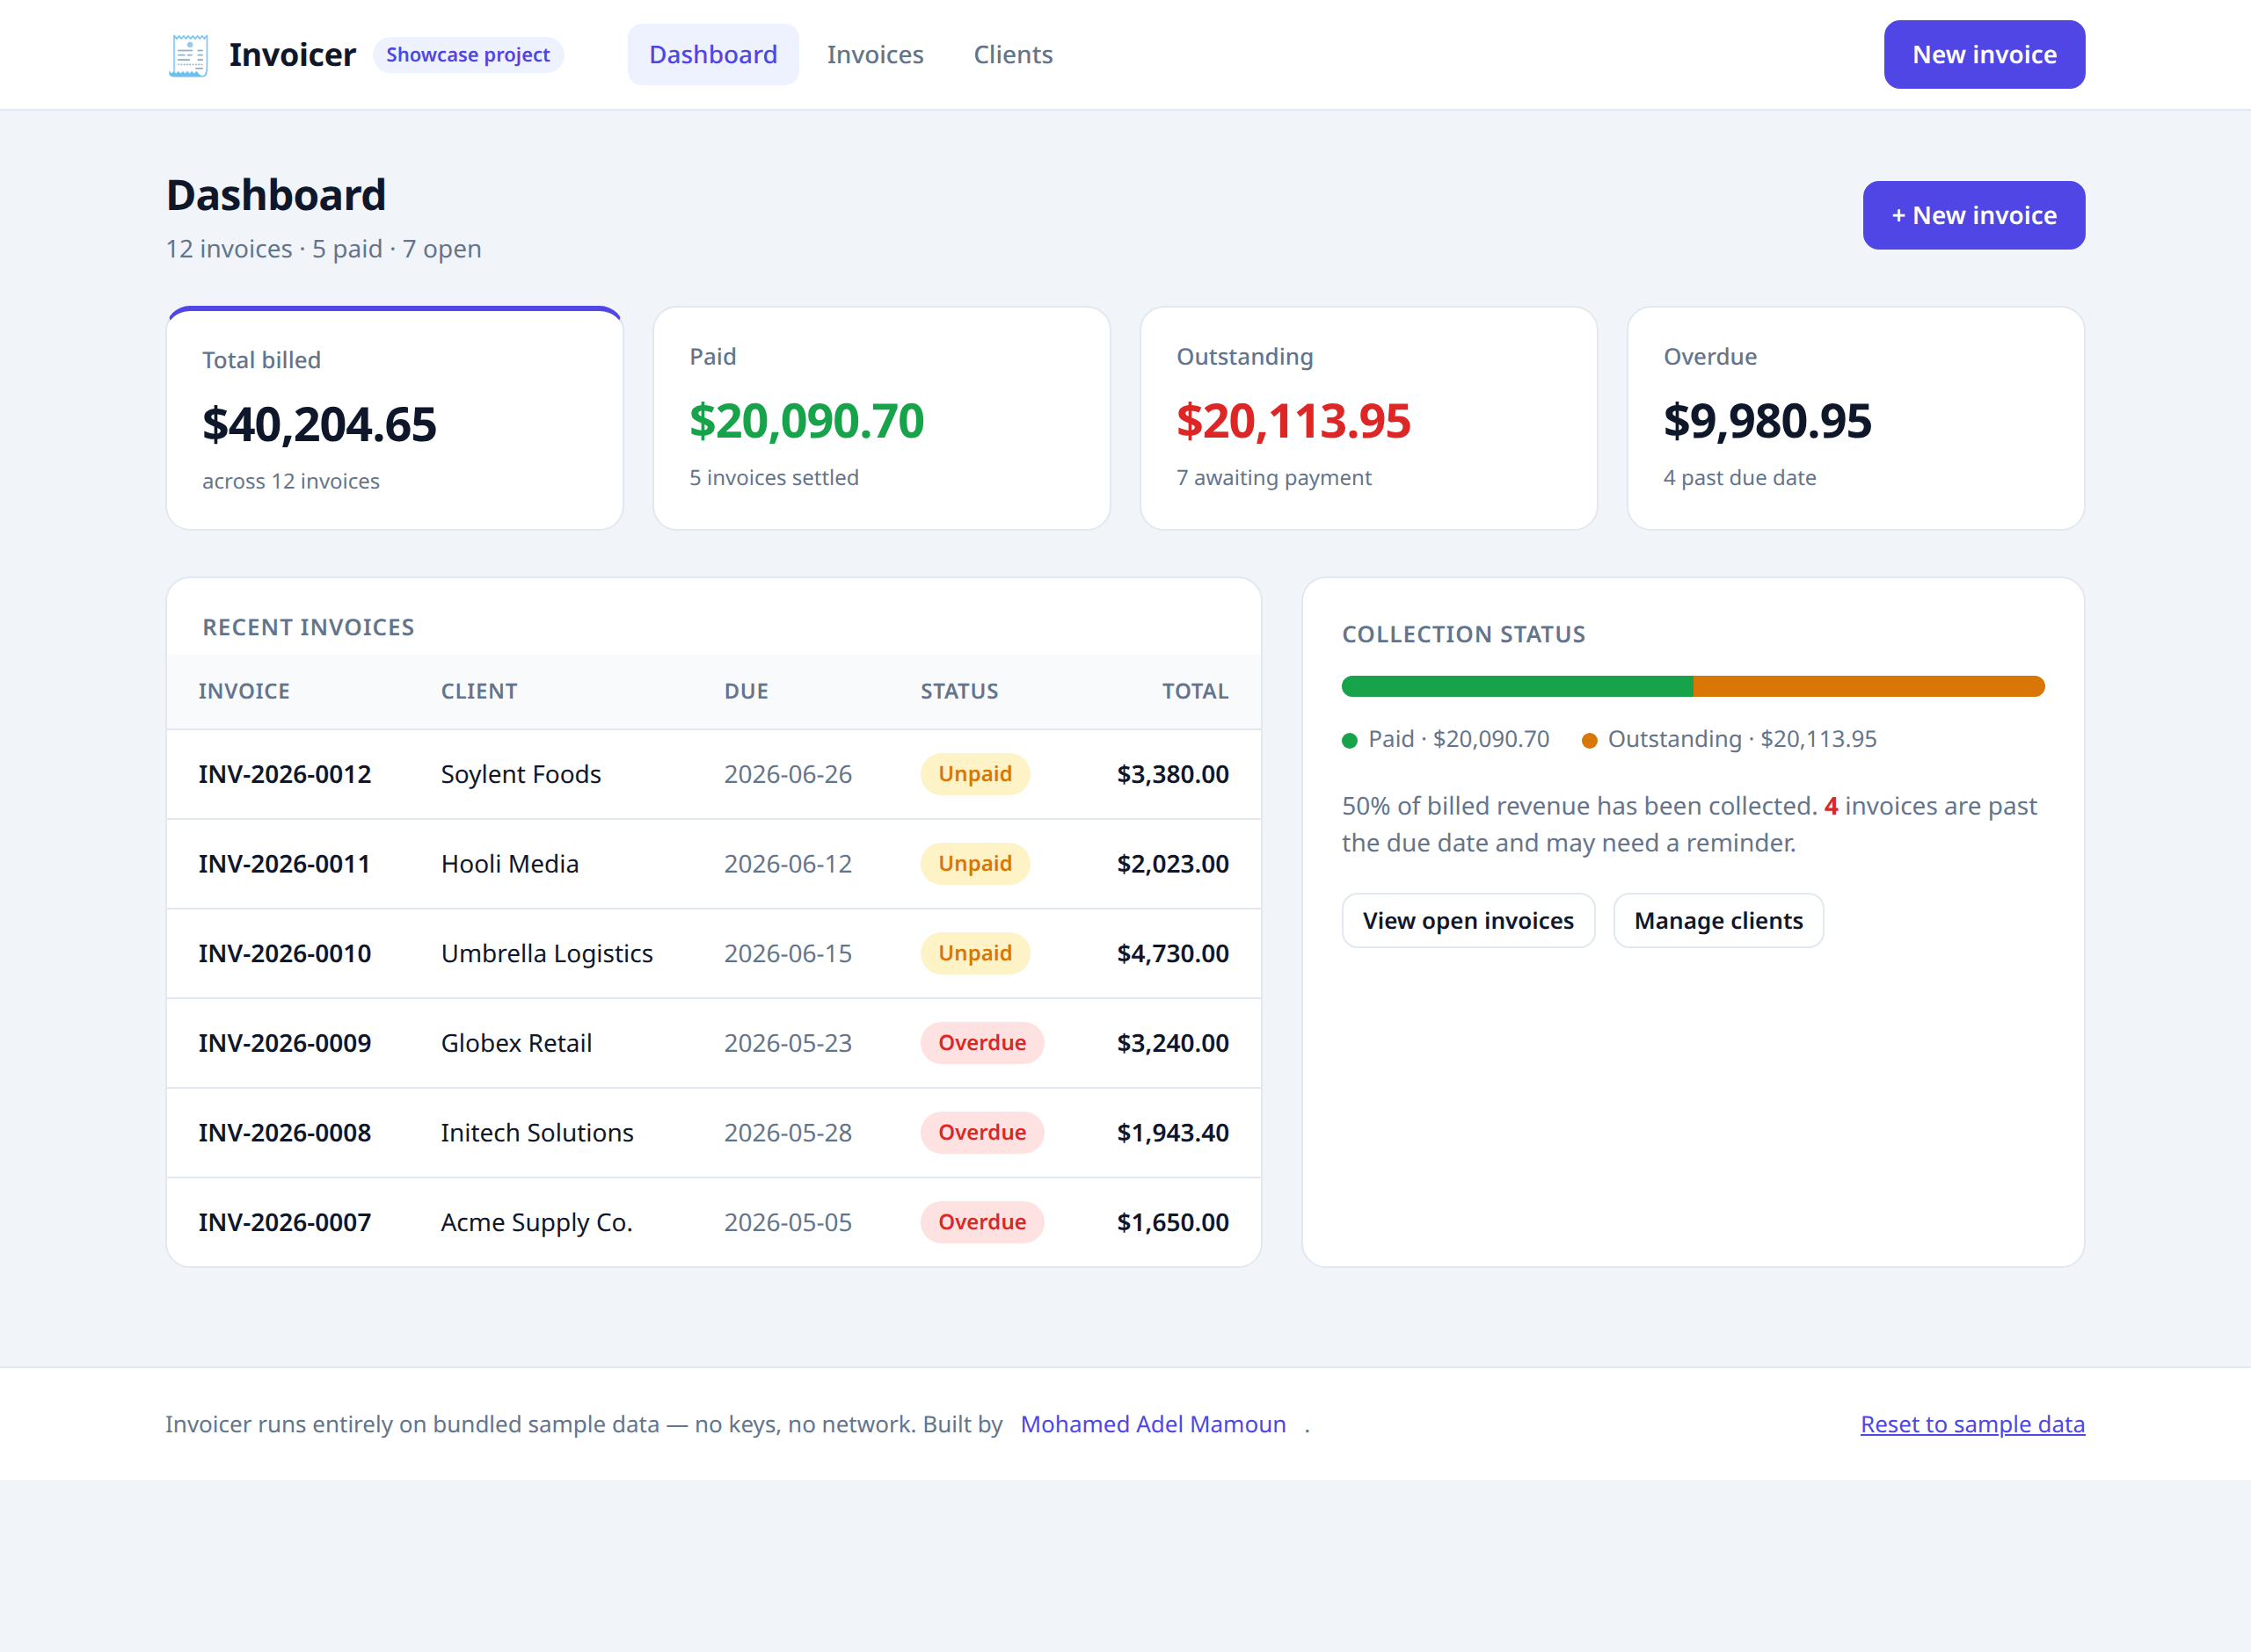Open invoice INV-2026-0012

[284, 774]
